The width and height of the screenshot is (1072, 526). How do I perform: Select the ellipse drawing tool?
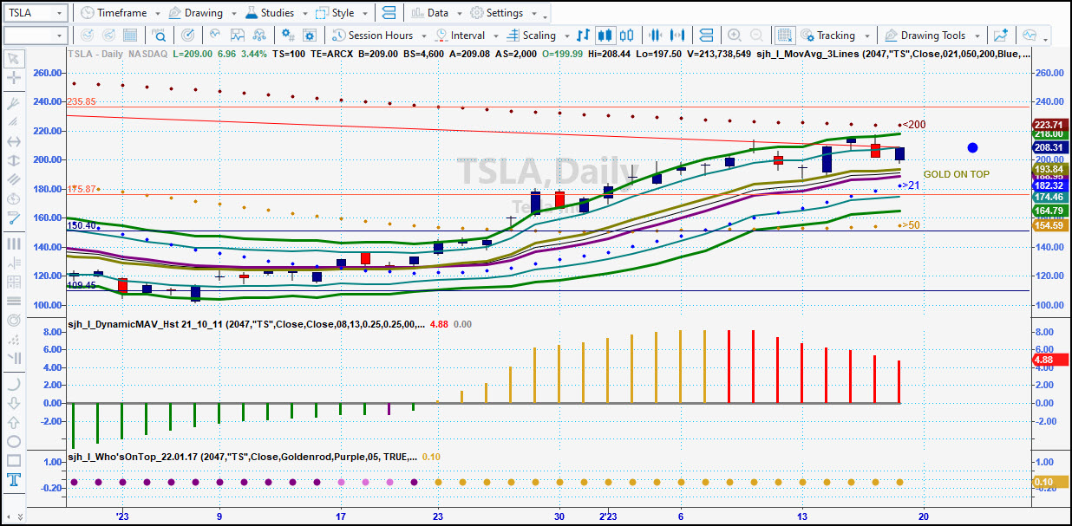coord(14,441)
